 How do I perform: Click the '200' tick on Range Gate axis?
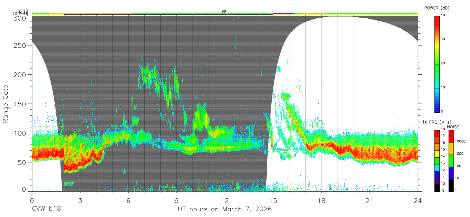click(x=20, y=75)
